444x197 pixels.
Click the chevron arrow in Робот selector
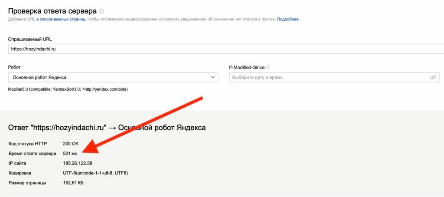tap(213, 77)
